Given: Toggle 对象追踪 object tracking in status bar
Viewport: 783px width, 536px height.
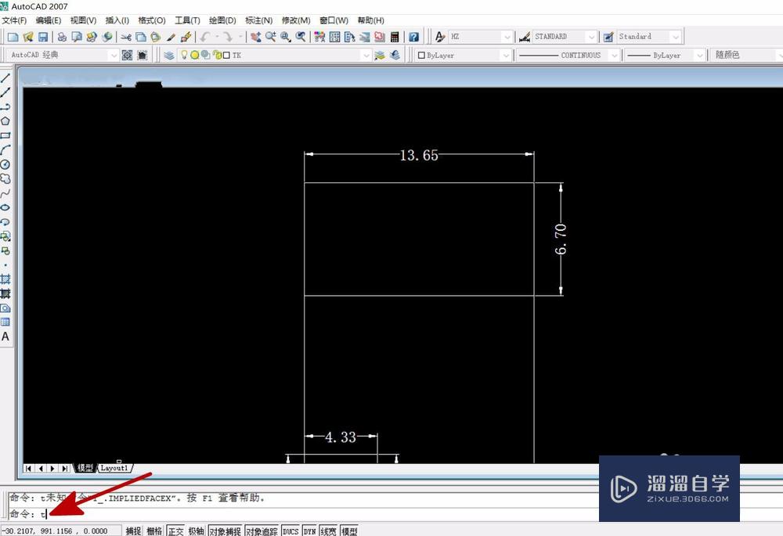Looking at the screenshot, I should click(x=262, y=531).
